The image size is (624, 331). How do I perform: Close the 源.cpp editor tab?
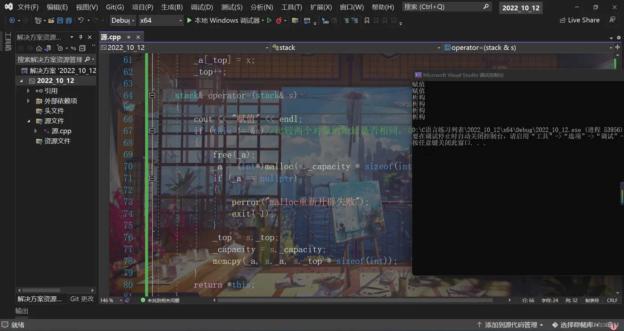click(138, 37)
